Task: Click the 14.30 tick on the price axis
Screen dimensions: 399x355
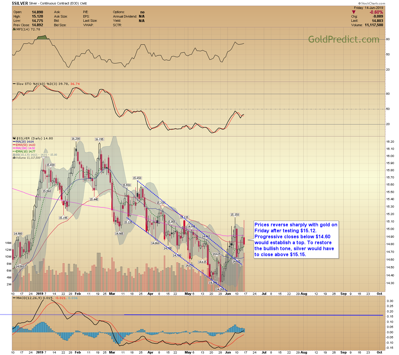Action: [x=390, y=283]
